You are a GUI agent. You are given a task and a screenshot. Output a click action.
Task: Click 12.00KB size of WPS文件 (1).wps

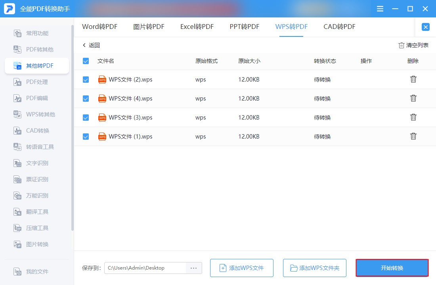(x=249, y=137)
